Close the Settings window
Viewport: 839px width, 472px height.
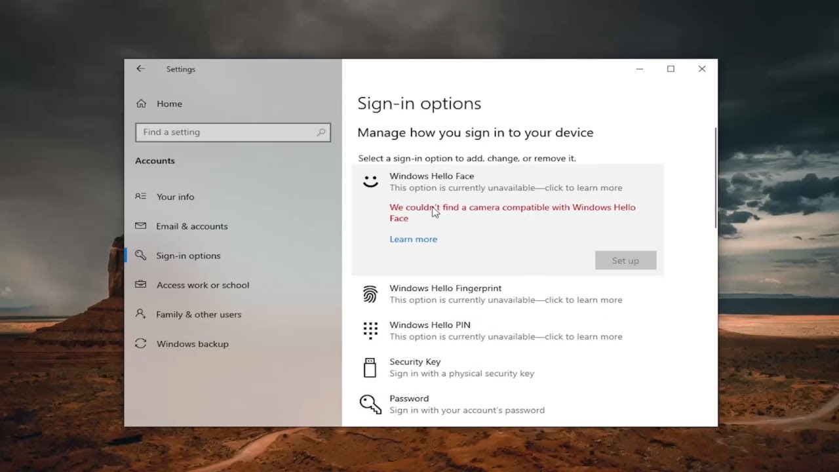pos(702,69)
